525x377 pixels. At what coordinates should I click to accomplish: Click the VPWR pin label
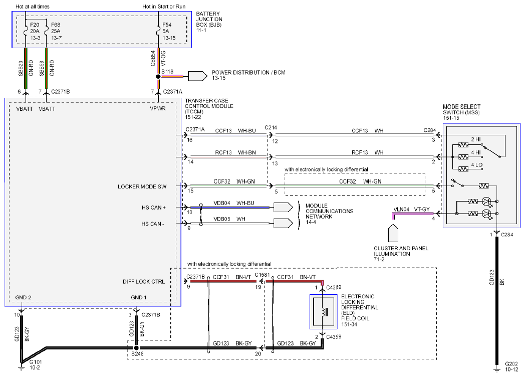[158, 109]
